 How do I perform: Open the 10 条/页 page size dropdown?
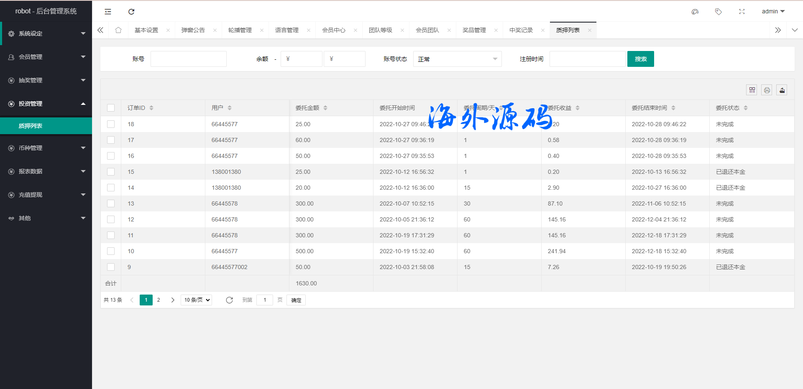point(196,300)
